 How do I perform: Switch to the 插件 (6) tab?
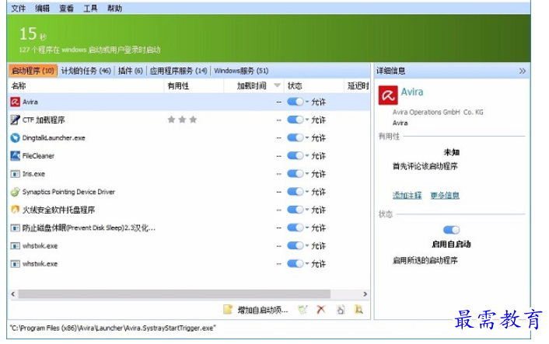pos(130,71)
